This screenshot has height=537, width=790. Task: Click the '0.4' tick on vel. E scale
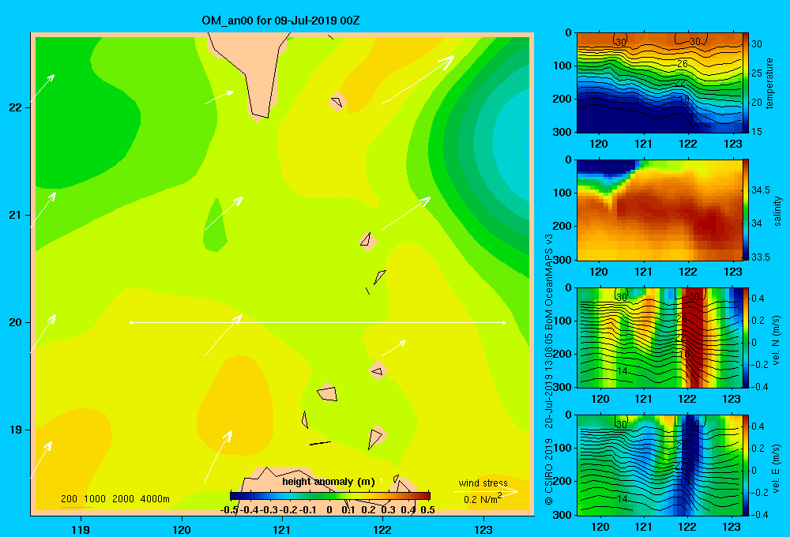point(758,426)
